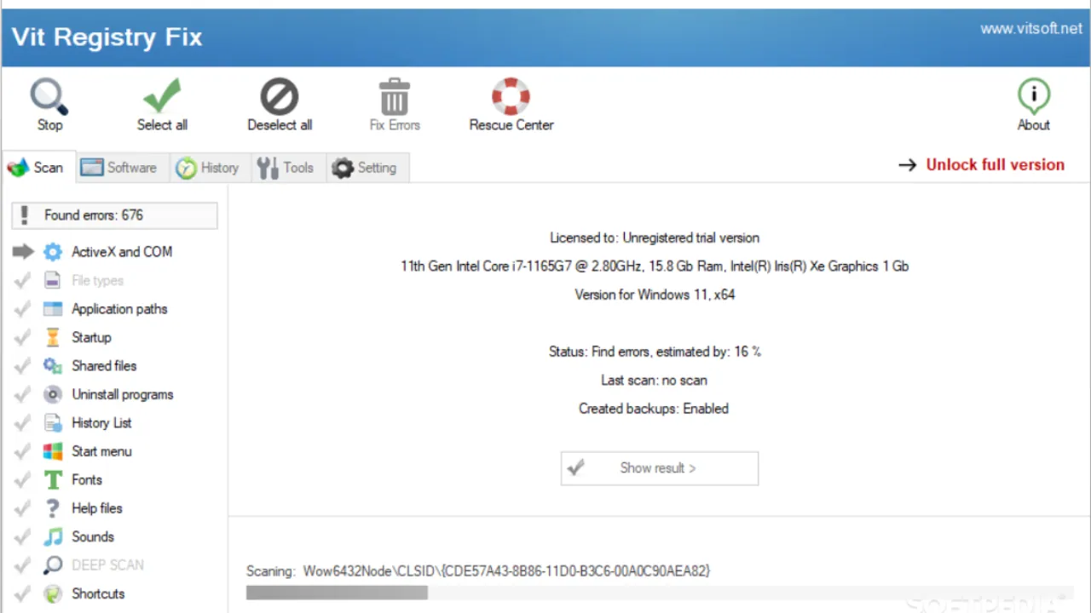The width and height of the screenshot is (1091, 613).
Task: Click the Start menu Windows icon
Action: [x=53, y=451]
